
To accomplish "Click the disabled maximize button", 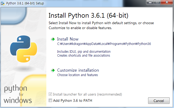I will pos(157,2).
